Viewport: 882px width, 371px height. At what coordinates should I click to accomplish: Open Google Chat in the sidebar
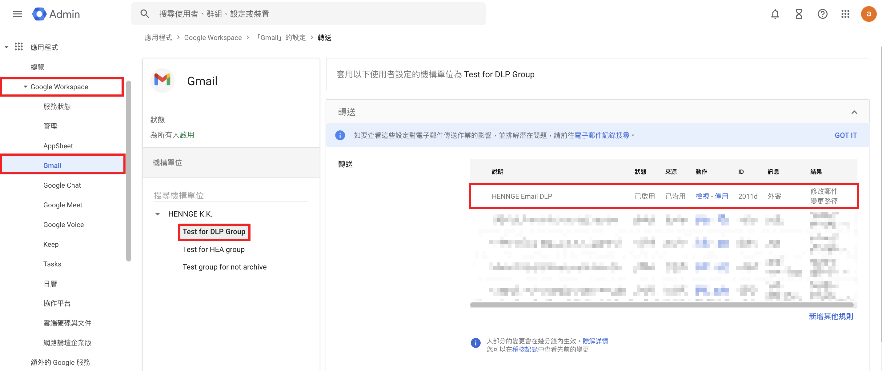coord(62,185)
